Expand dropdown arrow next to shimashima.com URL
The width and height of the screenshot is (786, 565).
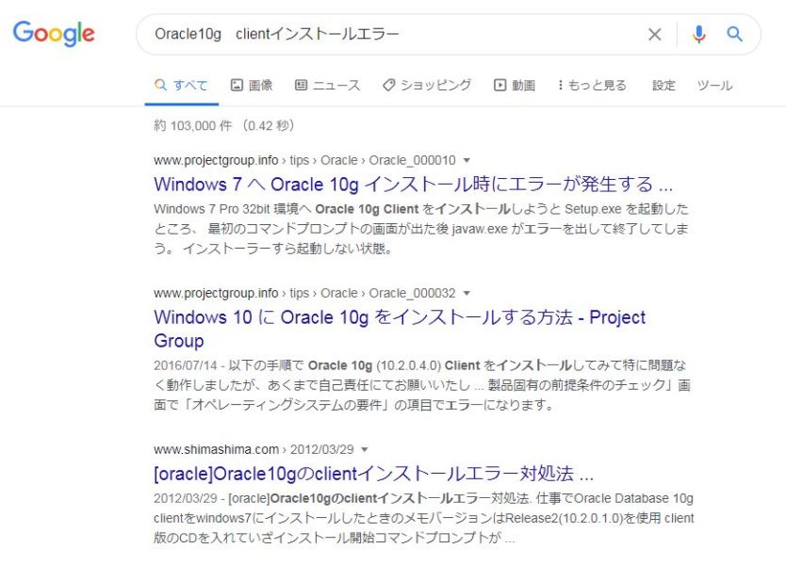coord(365,450)
